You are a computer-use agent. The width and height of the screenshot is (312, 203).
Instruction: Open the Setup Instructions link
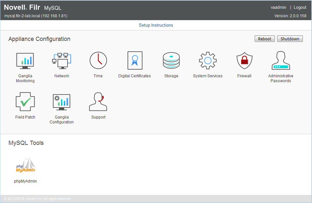point(156,25)
